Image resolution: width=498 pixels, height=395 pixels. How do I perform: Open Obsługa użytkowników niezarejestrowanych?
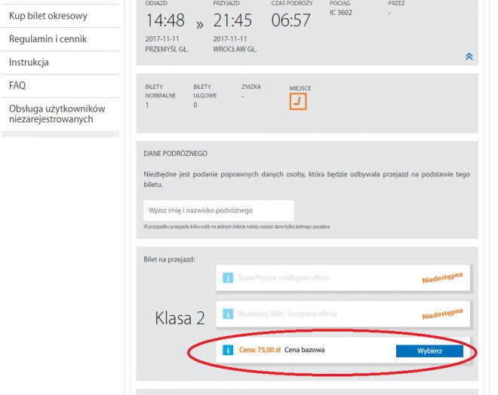(x=57, y=114)
